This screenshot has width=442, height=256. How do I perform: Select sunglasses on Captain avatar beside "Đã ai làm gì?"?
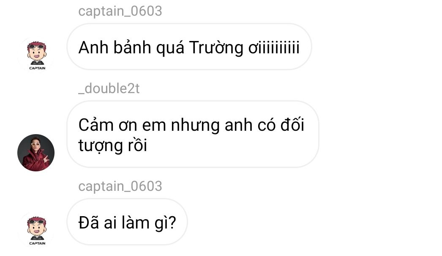pos(37,222)
